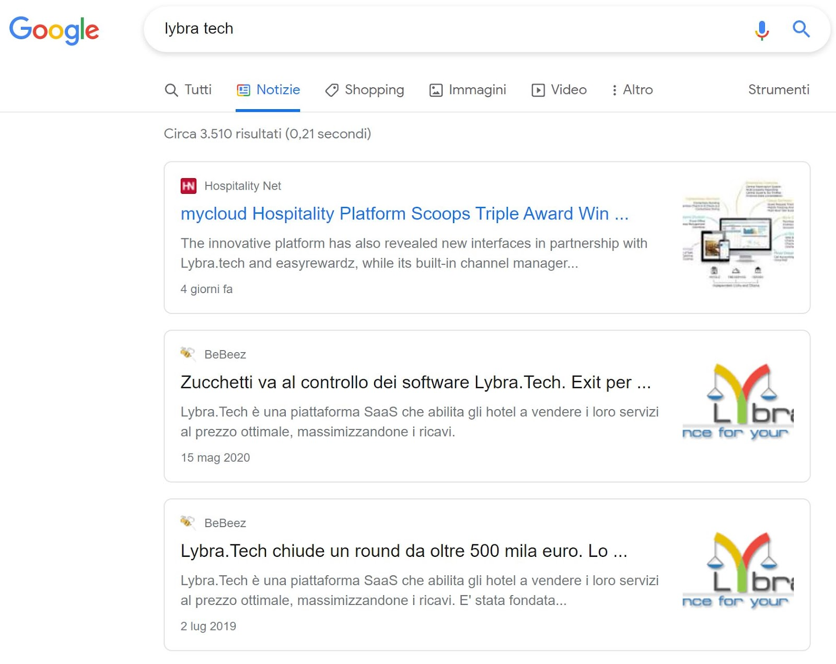Click the BeBeez bee icon beside Zucchetti article
This screenshot has height=664, width=836.
click(x=188, y=354)
